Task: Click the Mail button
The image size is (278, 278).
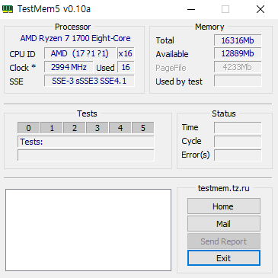Action: pos(224,224)
